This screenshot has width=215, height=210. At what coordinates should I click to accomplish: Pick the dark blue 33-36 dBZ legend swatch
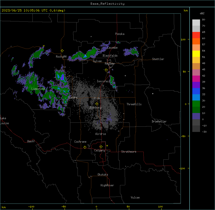click(x=196, y=91)
